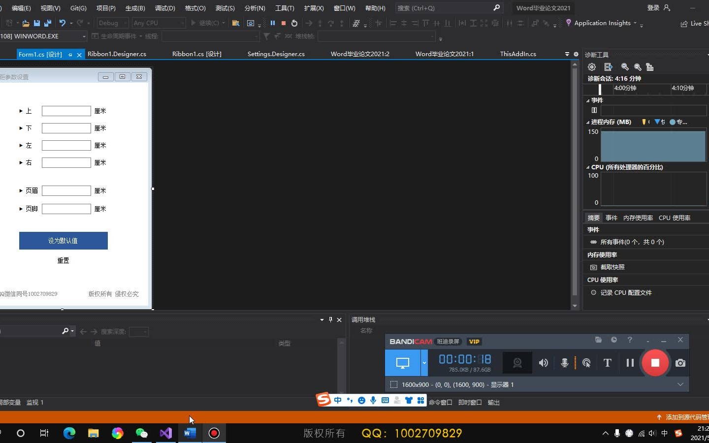Toggle the Bandicam microphone recording
Viewport: 709px width, 443px height.
(565, 363)
